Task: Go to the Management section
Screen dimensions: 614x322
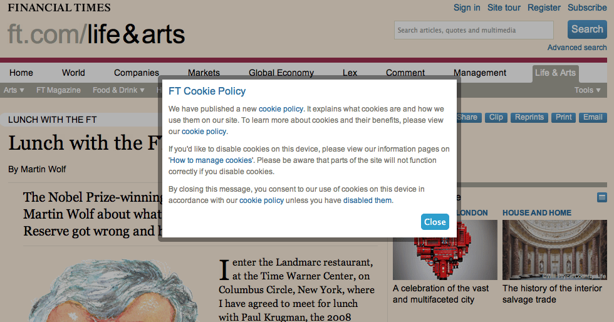Action: pyautogui.click(x=480, y=73)
